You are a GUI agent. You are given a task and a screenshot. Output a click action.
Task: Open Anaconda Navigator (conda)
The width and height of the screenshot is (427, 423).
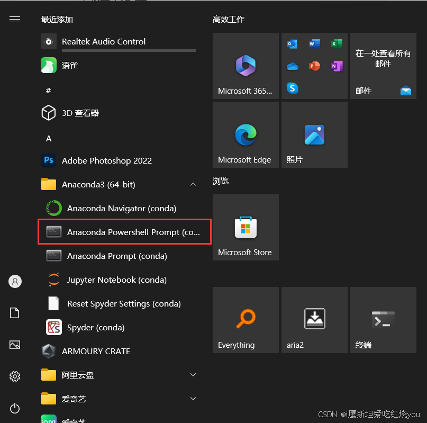121,208
